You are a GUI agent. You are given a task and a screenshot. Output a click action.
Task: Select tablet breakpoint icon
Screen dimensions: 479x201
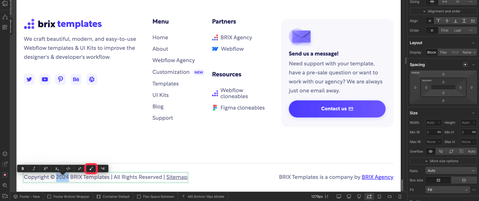click(379, 197)
